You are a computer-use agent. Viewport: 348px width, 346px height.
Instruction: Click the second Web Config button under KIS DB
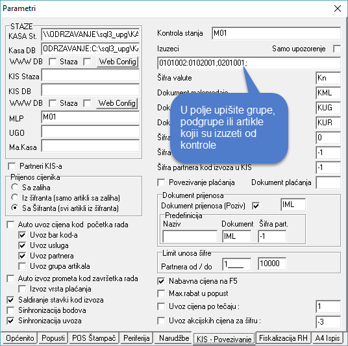(x=117, y=103)
